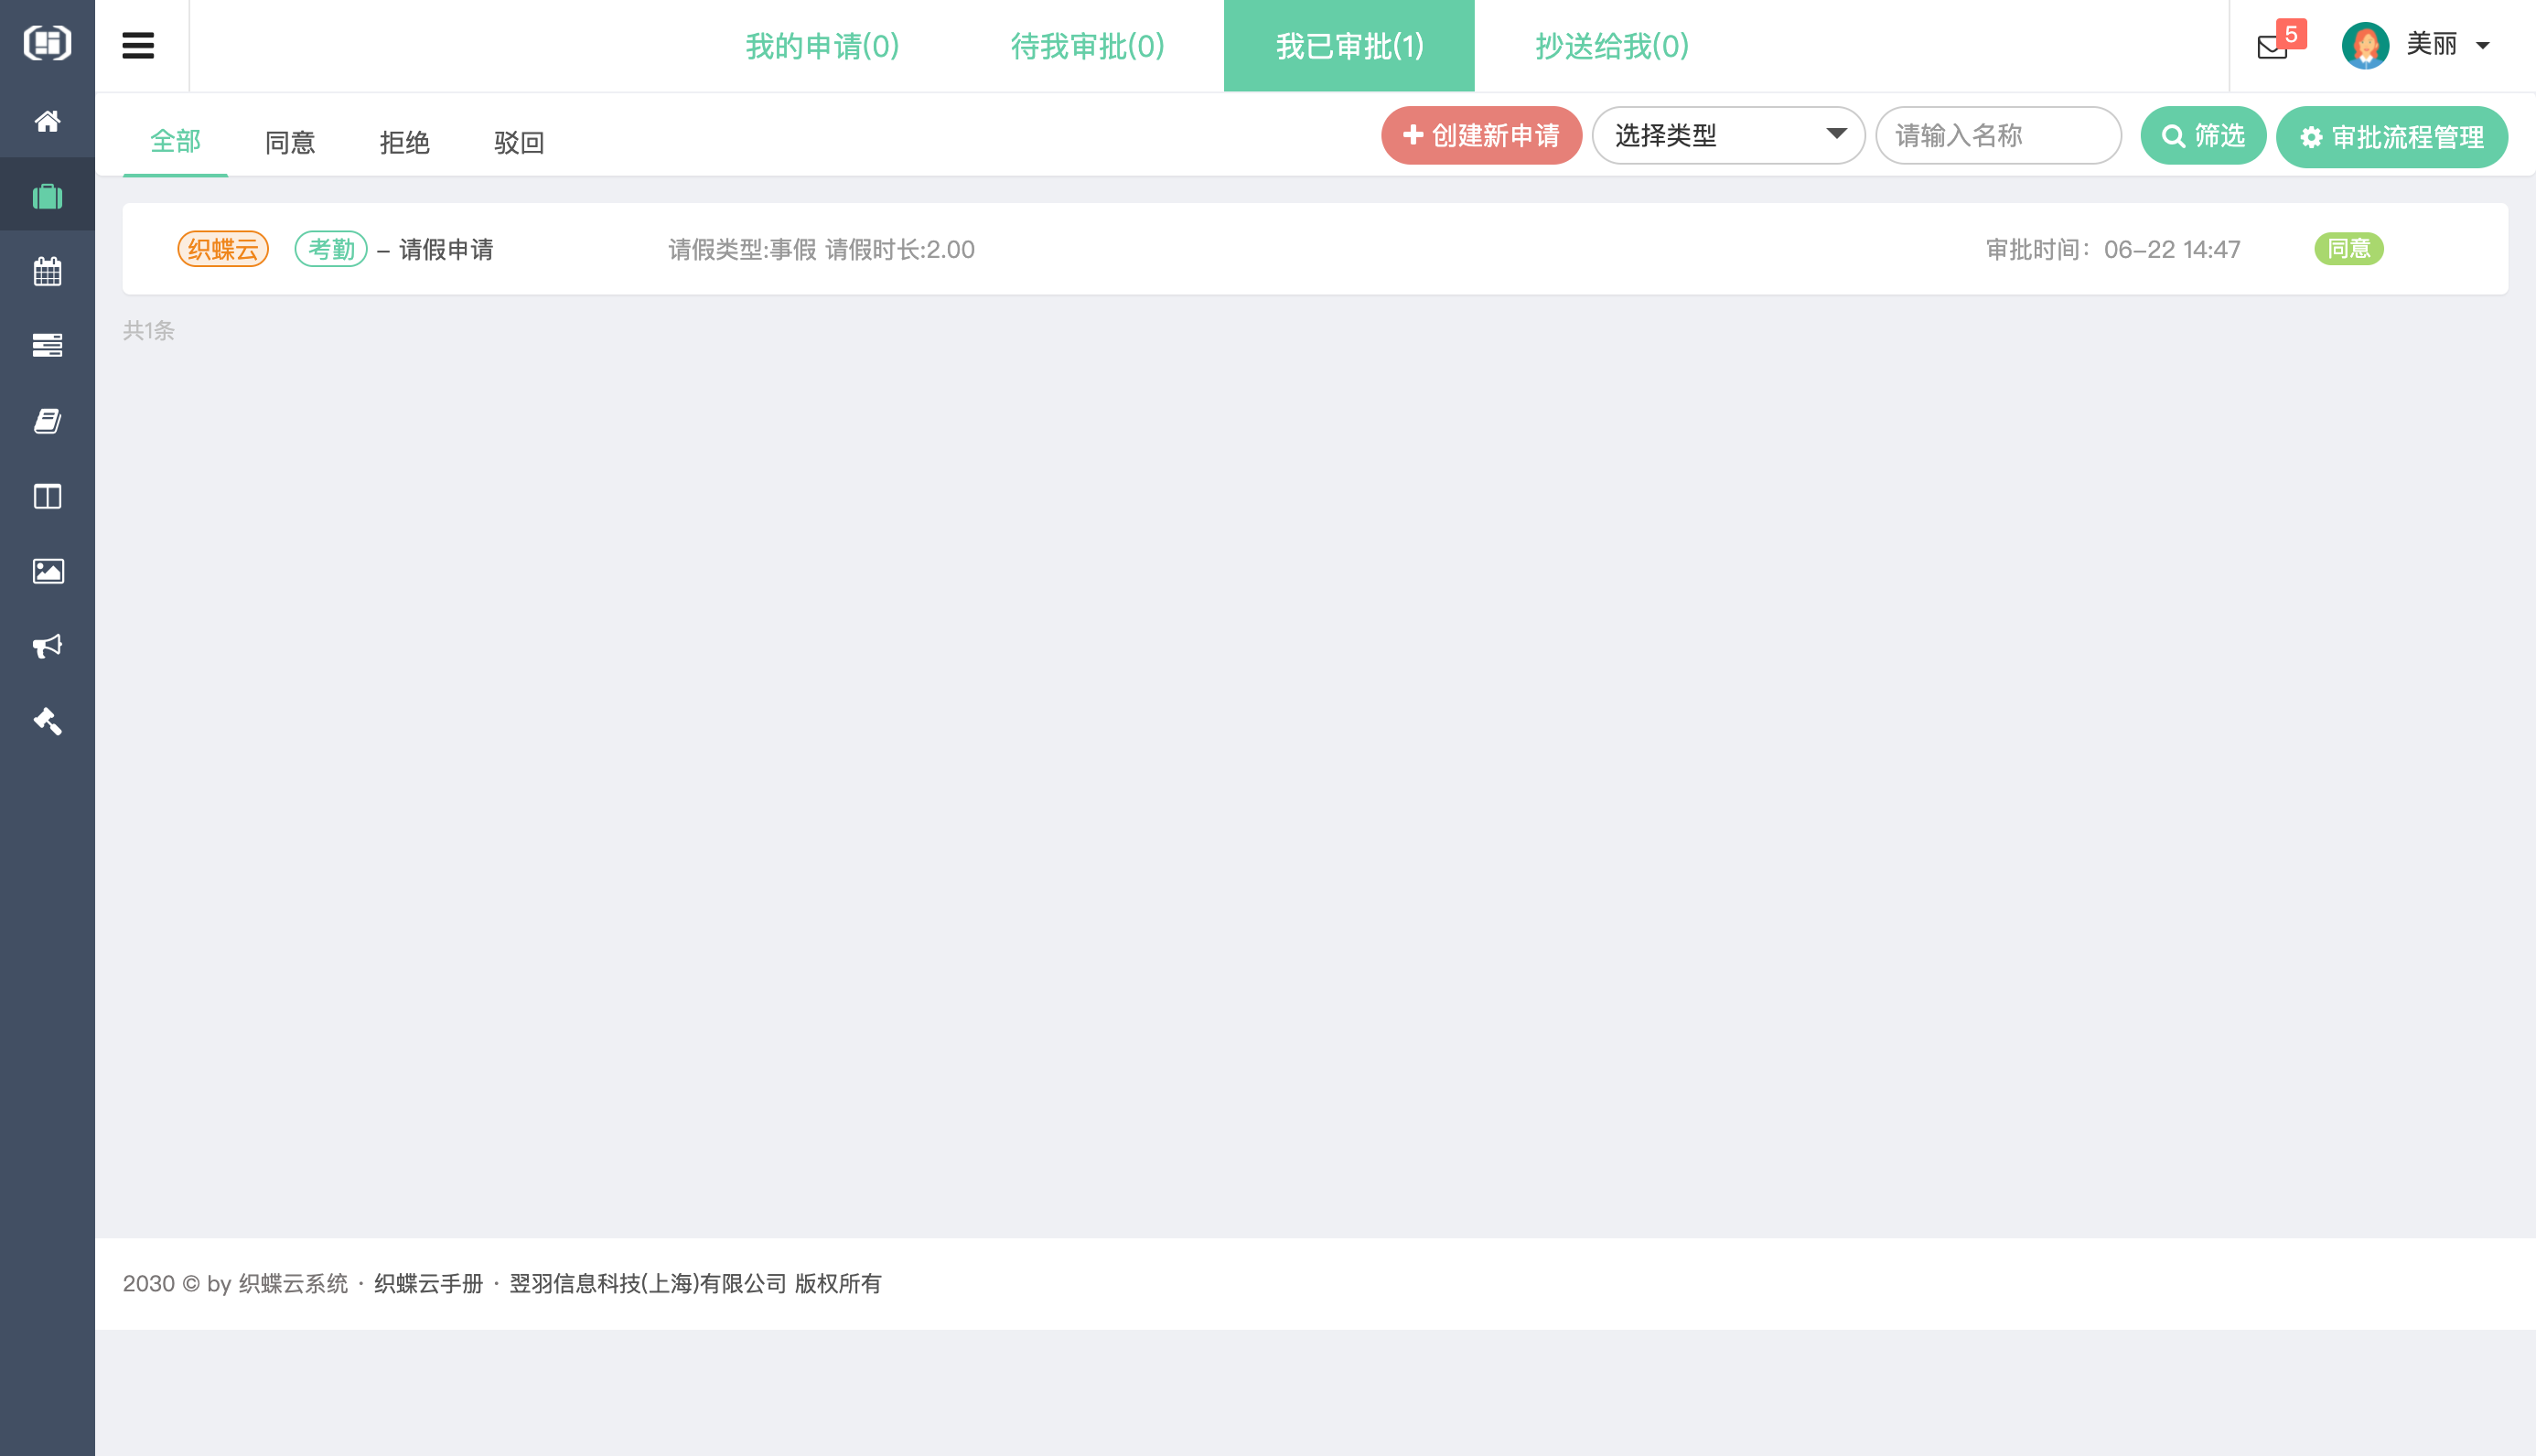Open the briefcase approvals icon
The width and height of the screenshot is (2536, 1456).
pyautogui.click(x=47, y=196)
